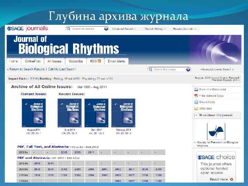Screen dimensions: 248x186
Task: Open the Search History dropdown
Action: click(x=155, y=29)
